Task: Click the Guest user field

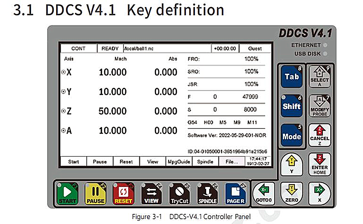Action: [255, 49]
